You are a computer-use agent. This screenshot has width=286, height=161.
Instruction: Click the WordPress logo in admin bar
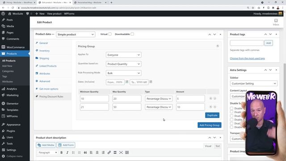pyautogui.click(x=3, y=14)
